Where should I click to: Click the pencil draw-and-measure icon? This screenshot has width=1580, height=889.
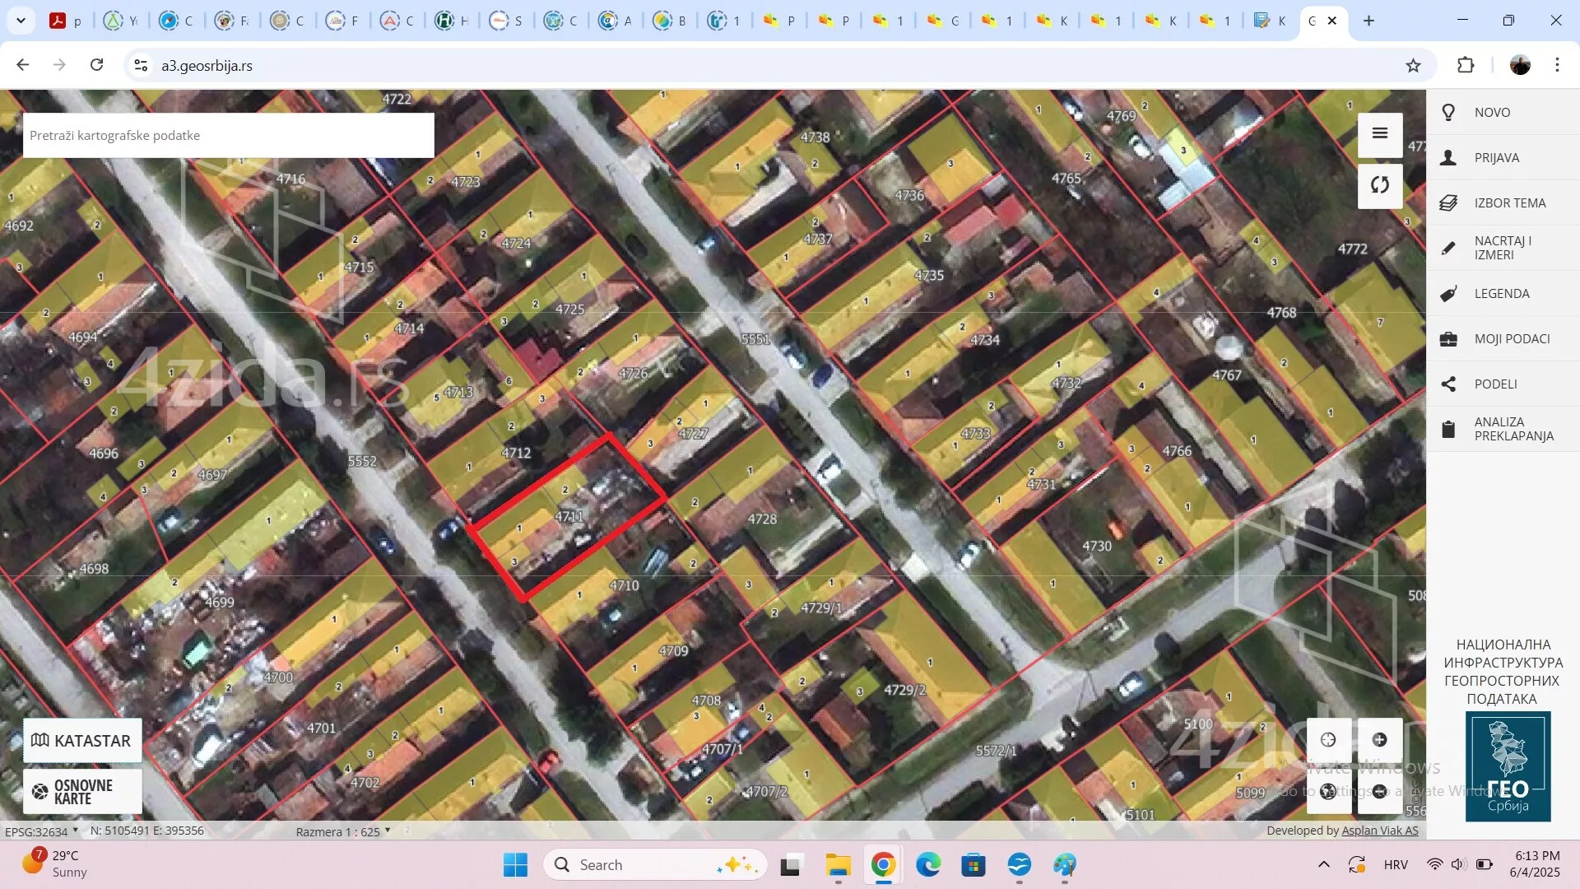(1448, 248)
